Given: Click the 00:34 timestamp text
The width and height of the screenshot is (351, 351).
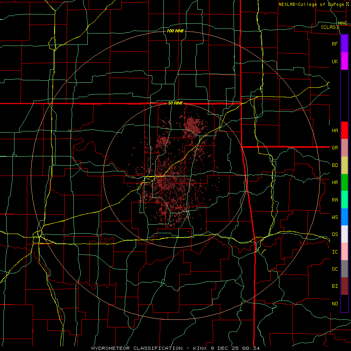Looking at the screenshot, I should (251, 348).
